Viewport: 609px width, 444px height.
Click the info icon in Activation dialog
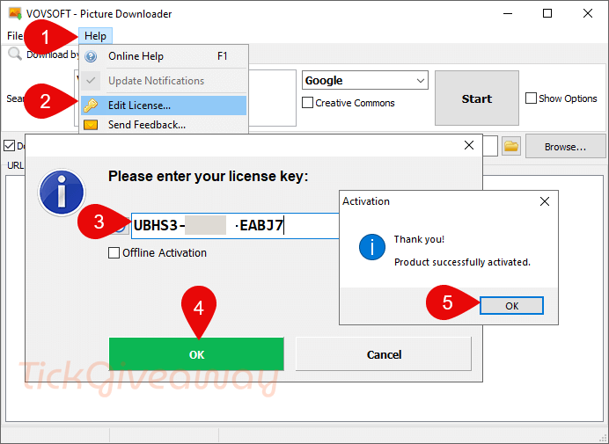pyautogui.click(x=372, y=247)
